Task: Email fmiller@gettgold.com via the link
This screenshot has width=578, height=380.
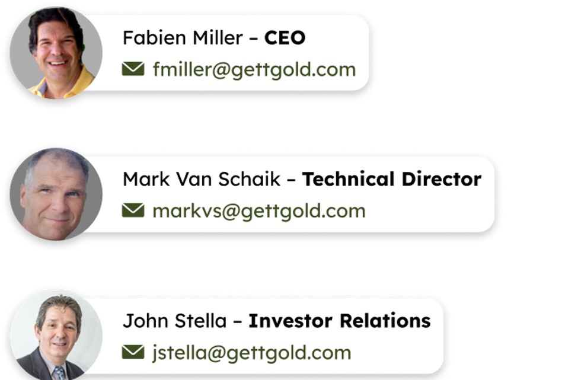Action: click(254, 69)
